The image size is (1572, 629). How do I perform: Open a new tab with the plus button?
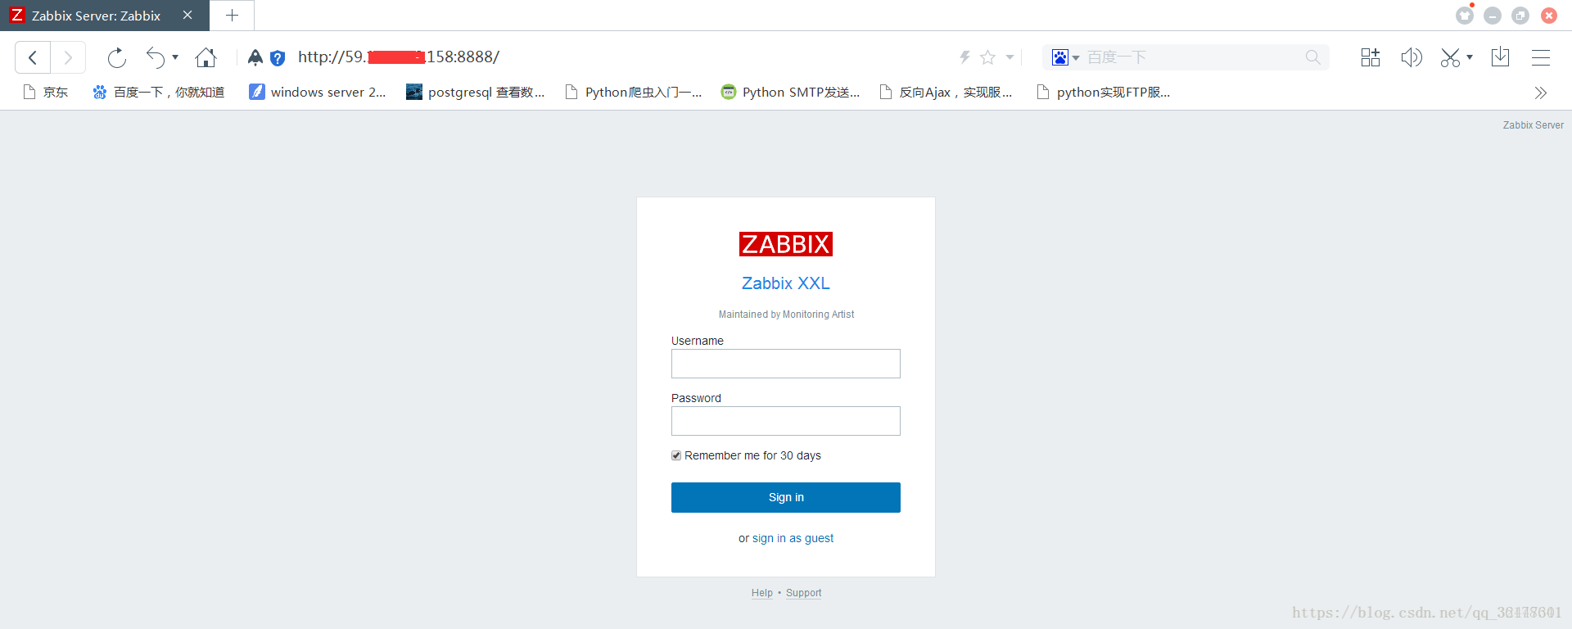[x=233, y=16]
